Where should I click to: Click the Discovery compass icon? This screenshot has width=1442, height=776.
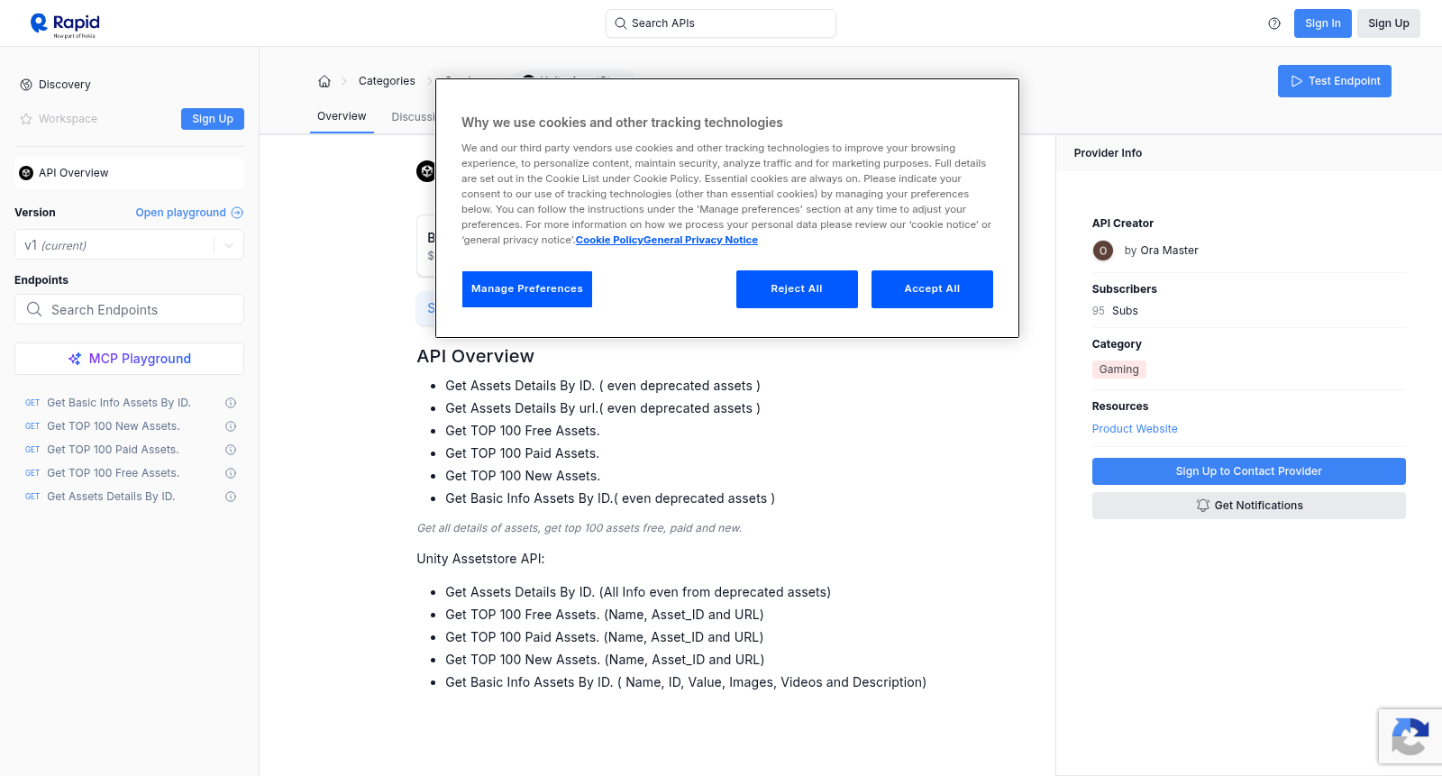click(x=26, y=85)
